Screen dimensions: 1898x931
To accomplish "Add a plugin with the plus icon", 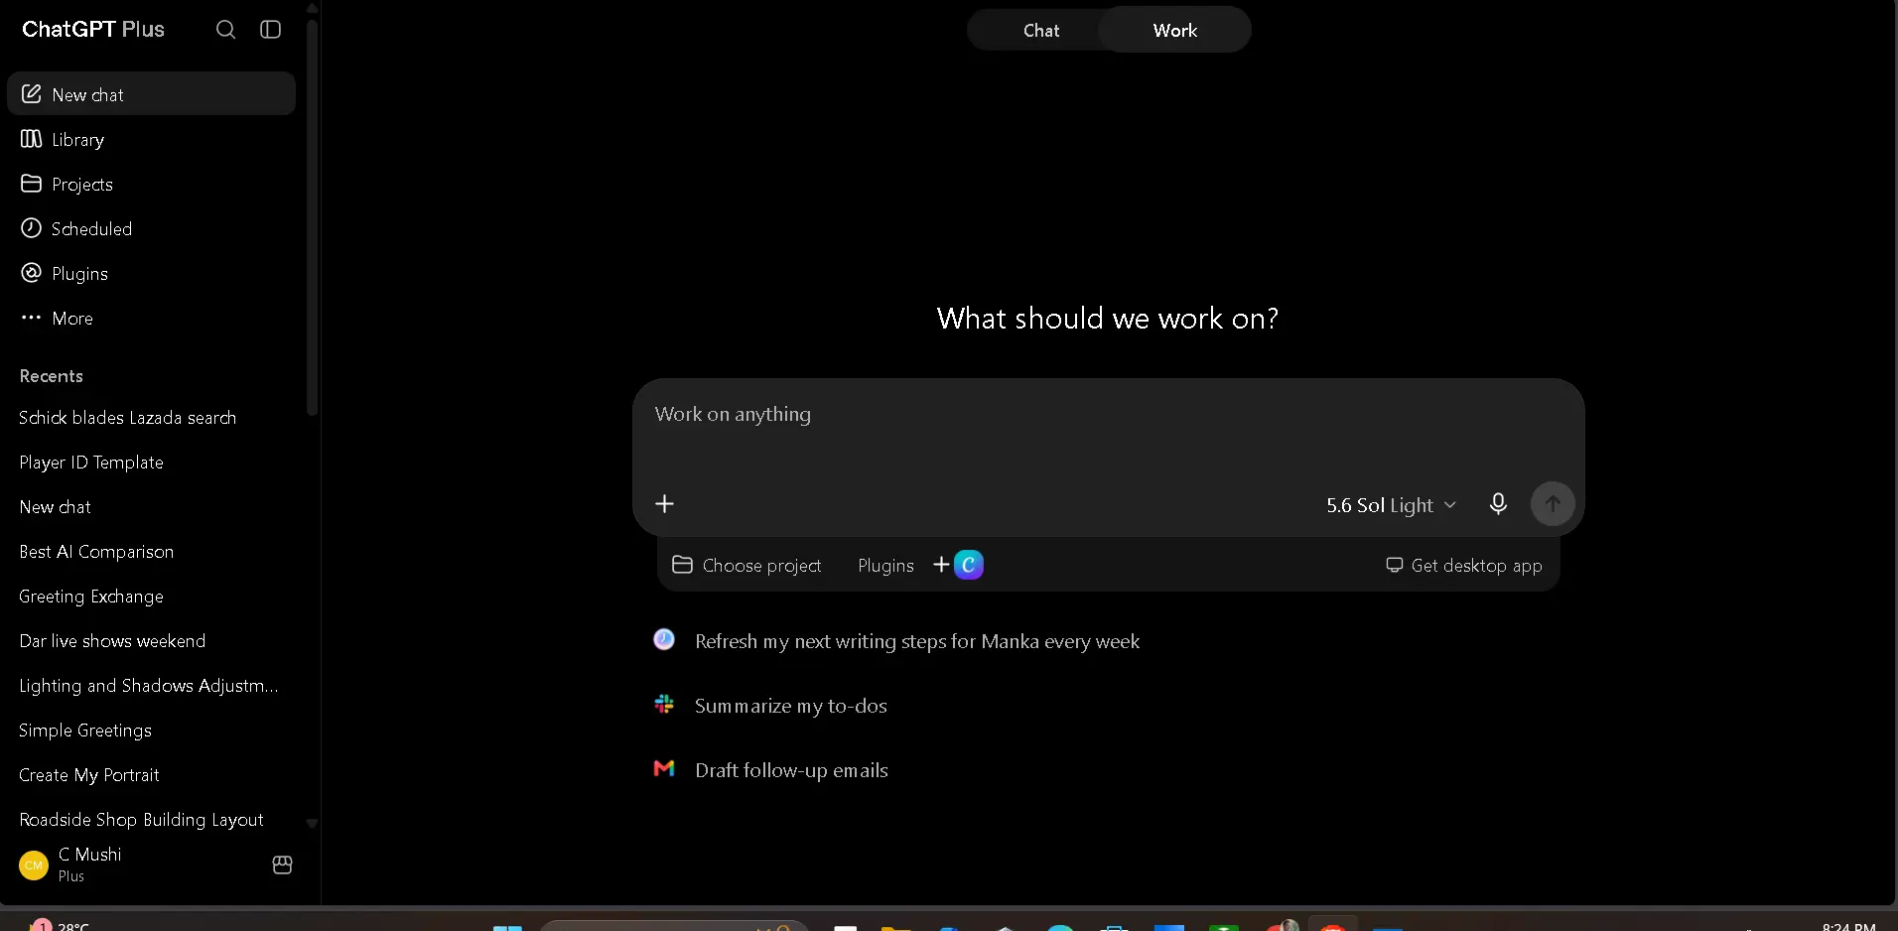I will [941, 565].
